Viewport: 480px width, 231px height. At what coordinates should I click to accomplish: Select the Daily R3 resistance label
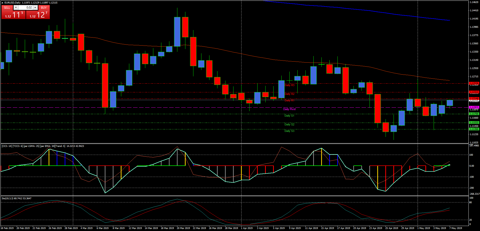pos(289,85)
